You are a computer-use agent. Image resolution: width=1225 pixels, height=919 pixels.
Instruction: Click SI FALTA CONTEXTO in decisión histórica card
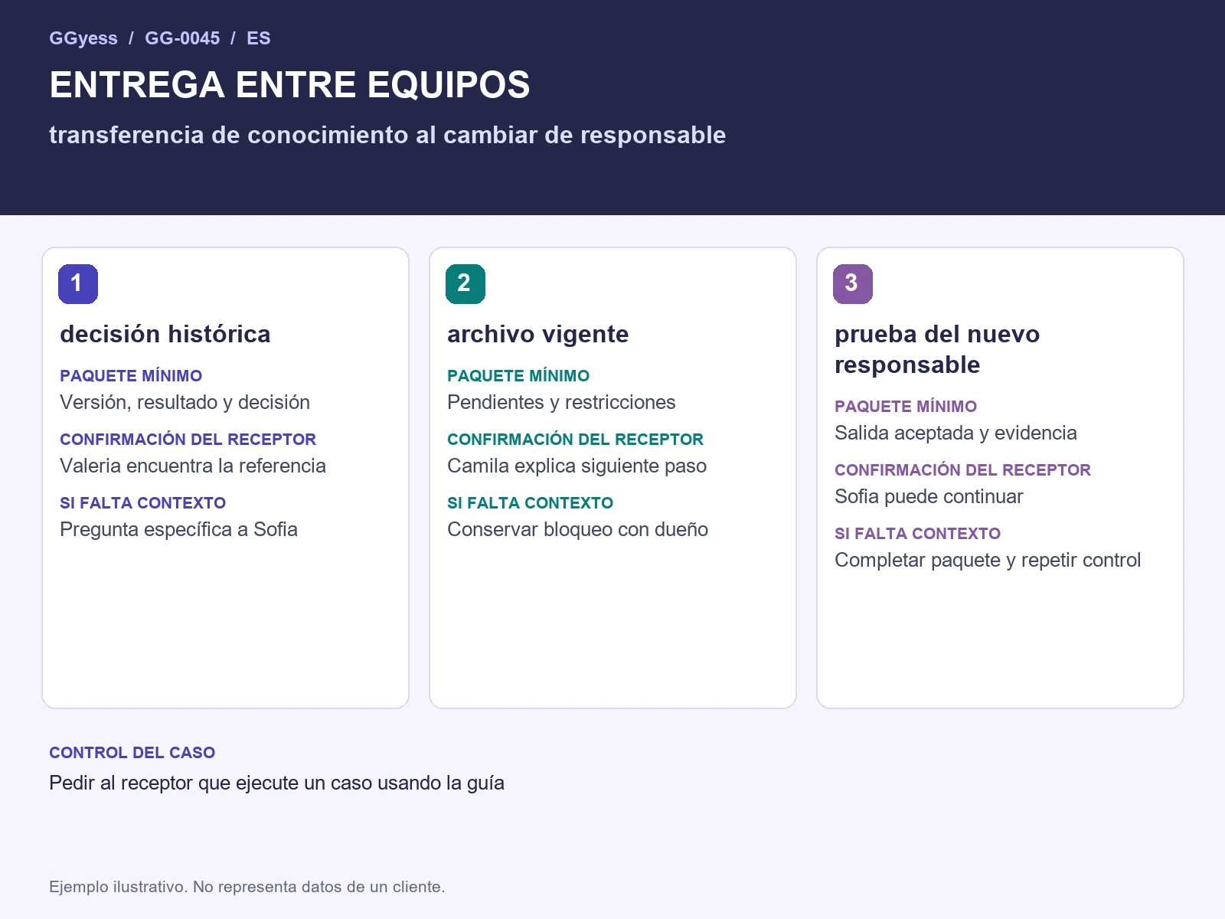[x=143, y=503]
